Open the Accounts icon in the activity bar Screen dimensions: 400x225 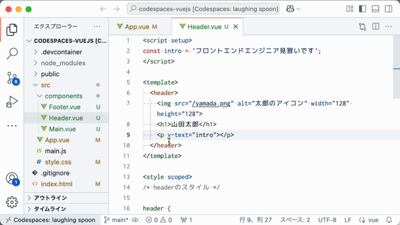click(12, 179)
